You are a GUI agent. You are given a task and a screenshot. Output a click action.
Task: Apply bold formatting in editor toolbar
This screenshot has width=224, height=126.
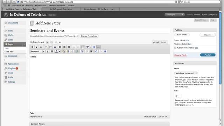click(x=32, y=47)
